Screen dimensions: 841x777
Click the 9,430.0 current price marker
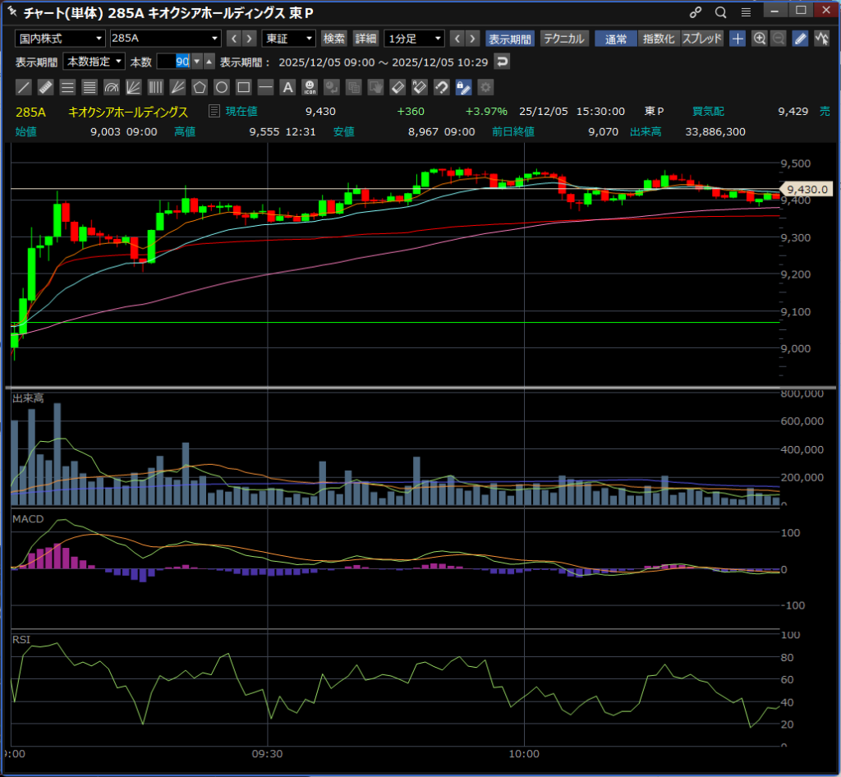[805, 190]
